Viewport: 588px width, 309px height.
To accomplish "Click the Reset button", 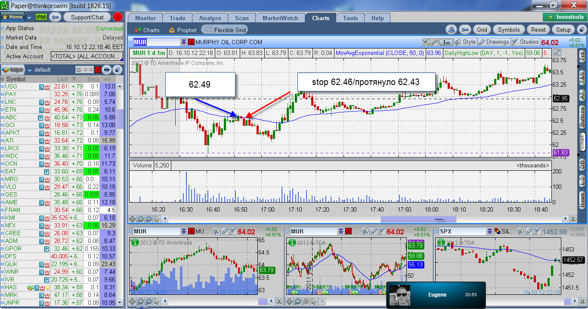I will click(538, 30).
